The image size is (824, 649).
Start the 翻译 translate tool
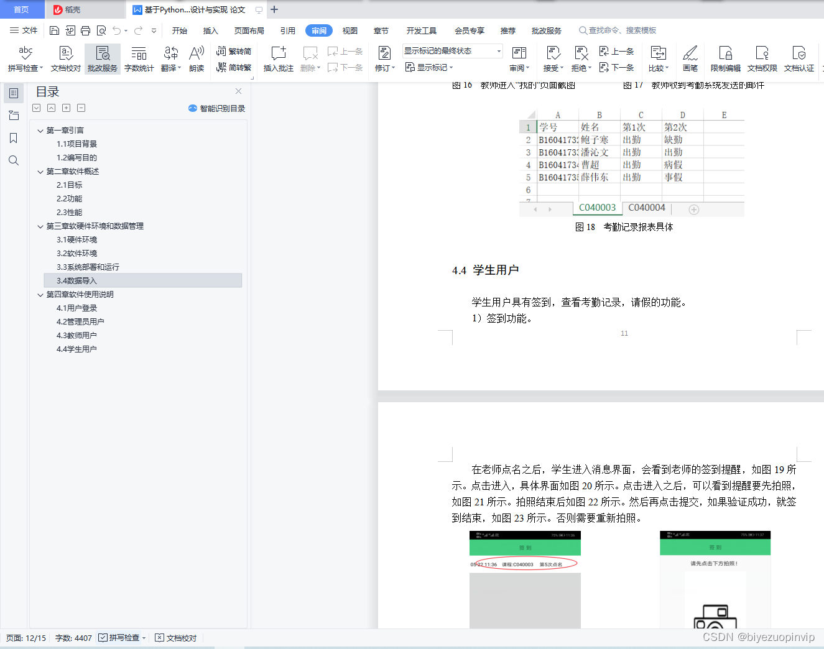(169, 58)
